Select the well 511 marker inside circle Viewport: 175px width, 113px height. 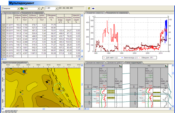click(x=59, y=89)
